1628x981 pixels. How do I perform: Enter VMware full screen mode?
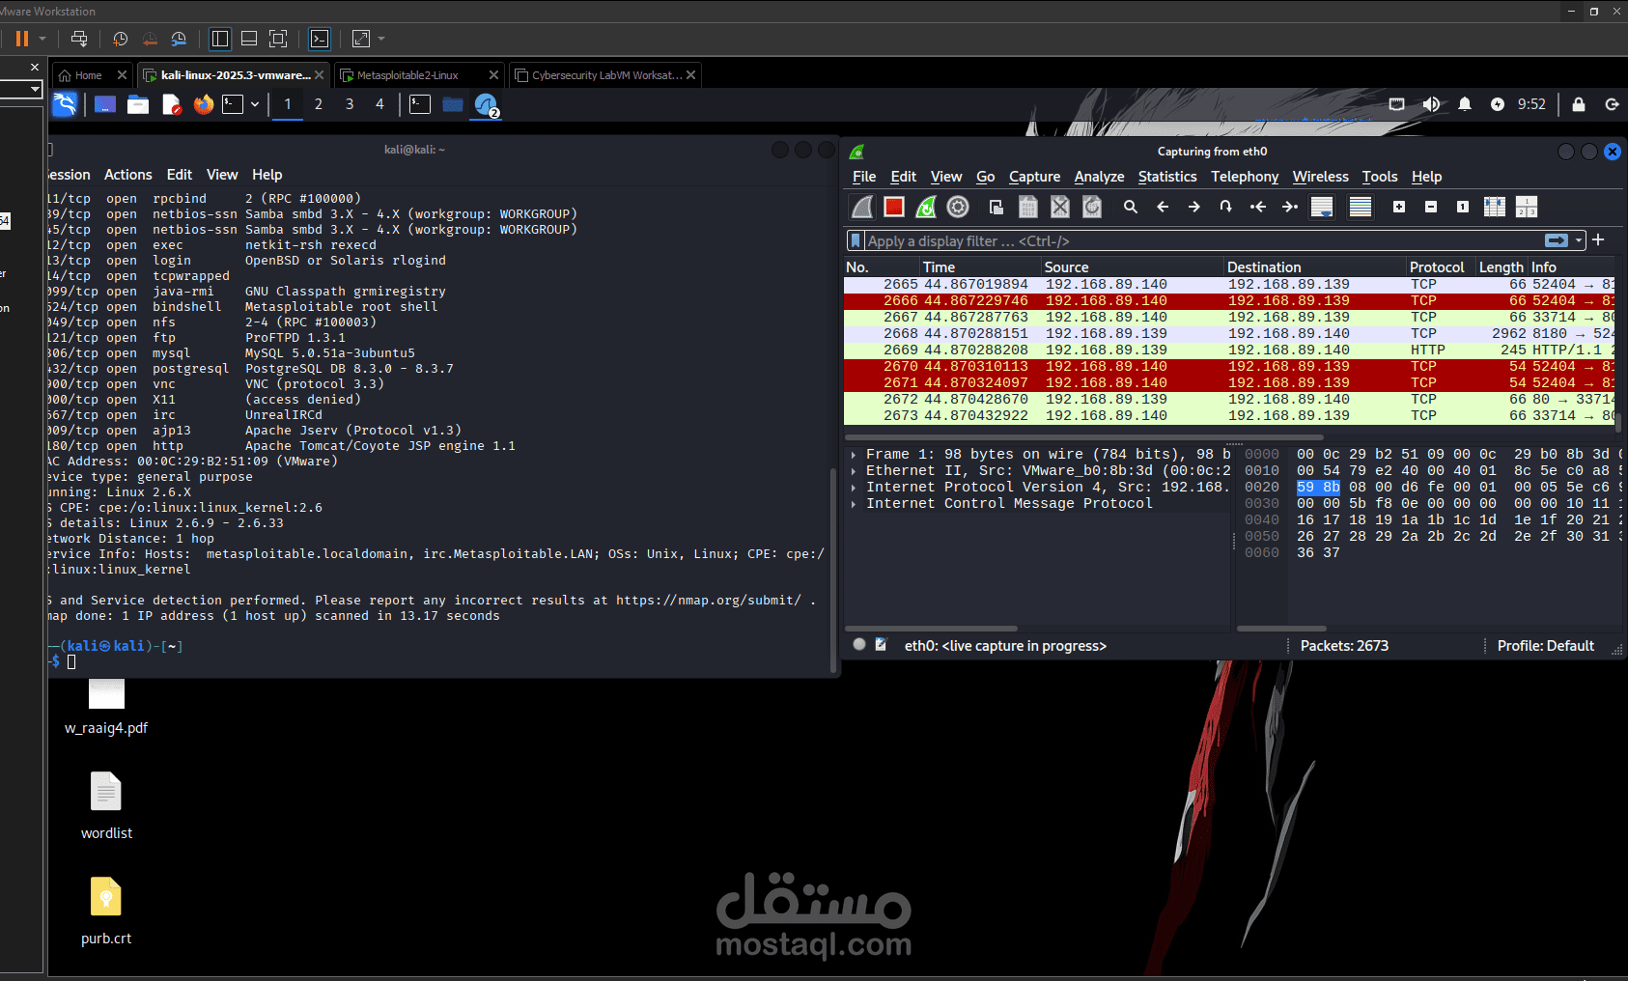click(278, 39)
